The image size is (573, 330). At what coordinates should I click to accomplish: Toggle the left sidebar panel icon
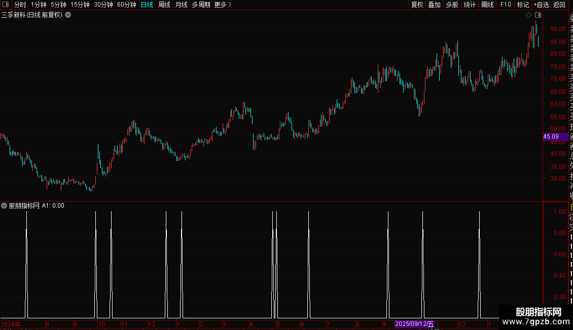pyautogui.click(x=6, y=5)
